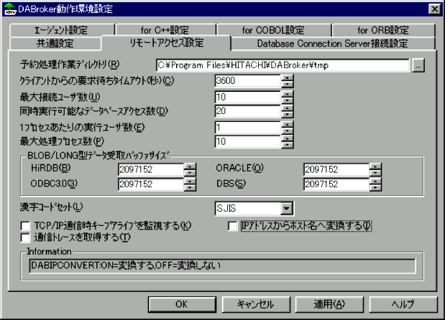
Task: Open Database Connection Server接続設定 tab
Action: click(333, 43)
